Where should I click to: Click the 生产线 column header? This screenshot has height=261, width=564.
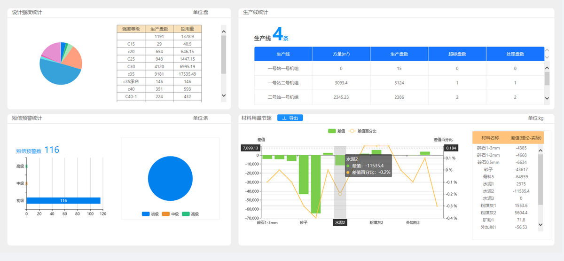(283, 54)
